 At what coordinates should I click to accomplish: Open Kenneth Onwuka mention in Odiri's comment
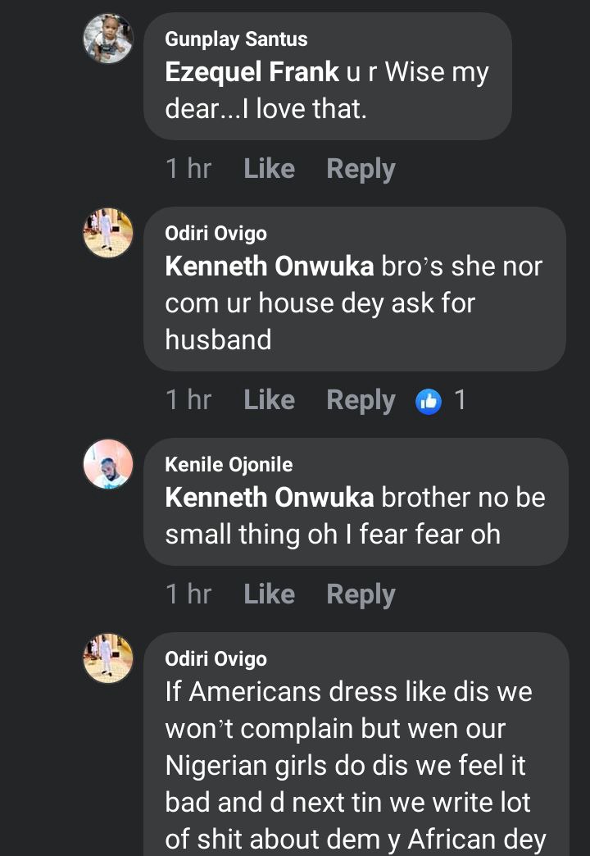(x=269, y=266)
